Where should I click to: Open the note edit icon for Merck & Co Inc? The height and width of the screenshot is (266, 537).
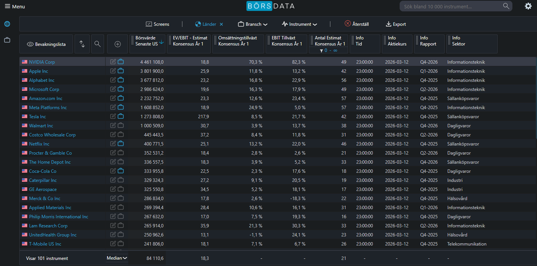(x=113, y=198)
